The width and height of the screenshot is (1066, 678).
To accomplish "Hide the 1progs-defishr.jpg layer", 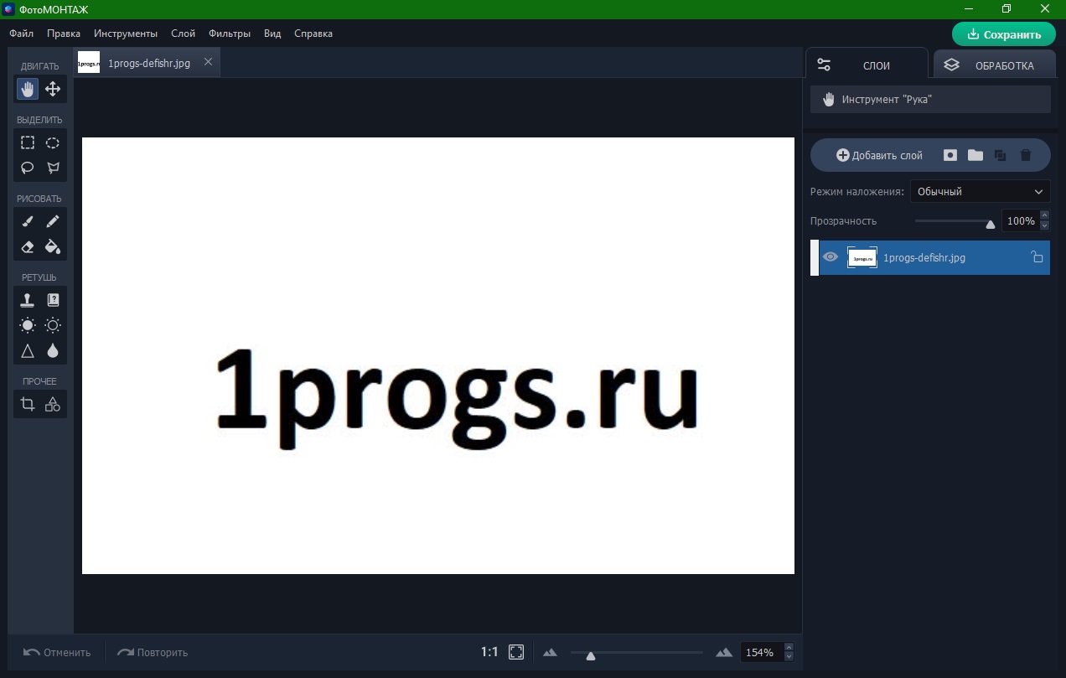I will coord(830,257).
